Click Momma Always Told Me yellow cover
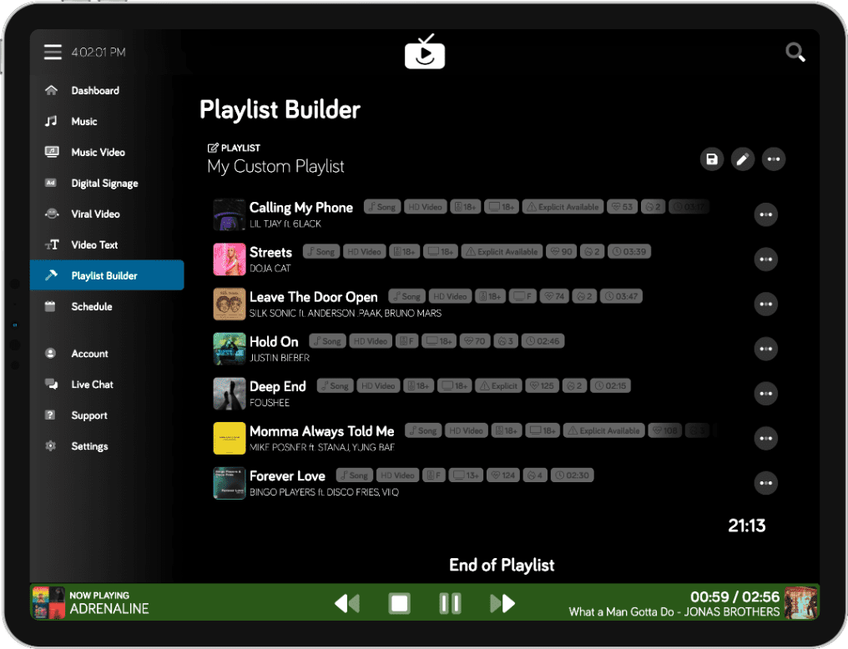Image resolution: width=848 pixels, height=649 pixels. click(230, 438)
